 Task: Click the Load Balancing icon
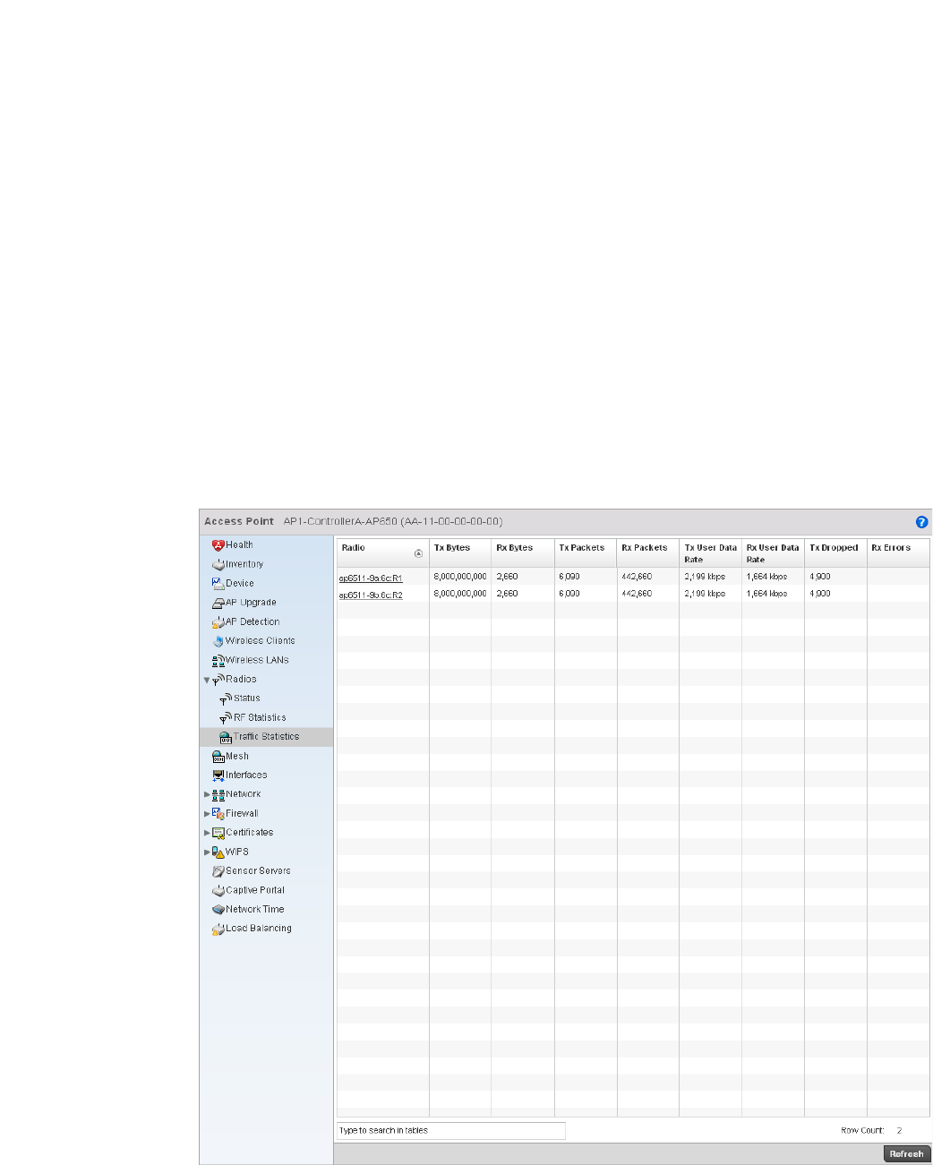pos(218,929)
